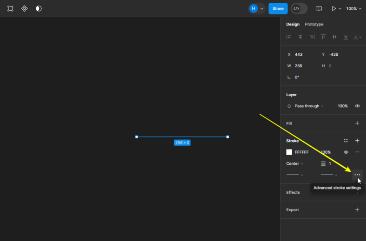366x241 pixels.
Task: Click the Present play icon
Action: pyautogui.click(x=334, y=9)
